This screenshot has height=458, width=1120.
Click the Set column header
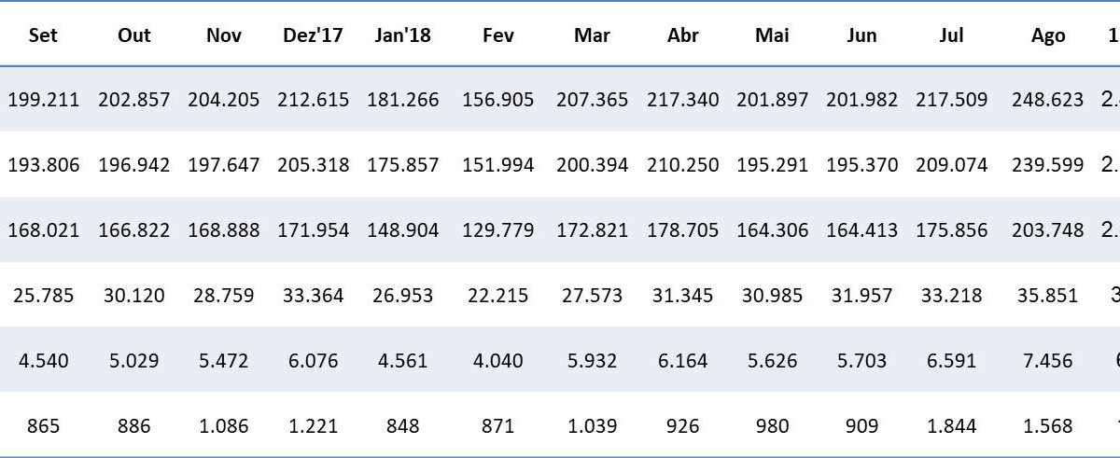click(x=44, y=35)
